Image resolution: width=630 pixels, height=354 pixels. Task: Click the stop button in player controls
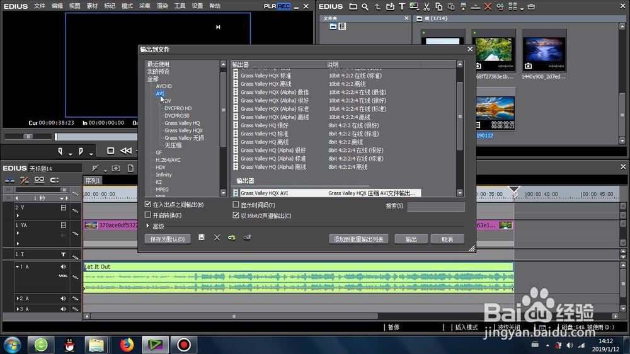tap(110, 151)
